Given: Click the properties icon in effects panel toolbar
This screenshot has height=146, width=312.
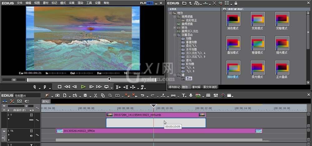Looking at the screenshot, I should (x=220, y=3).
